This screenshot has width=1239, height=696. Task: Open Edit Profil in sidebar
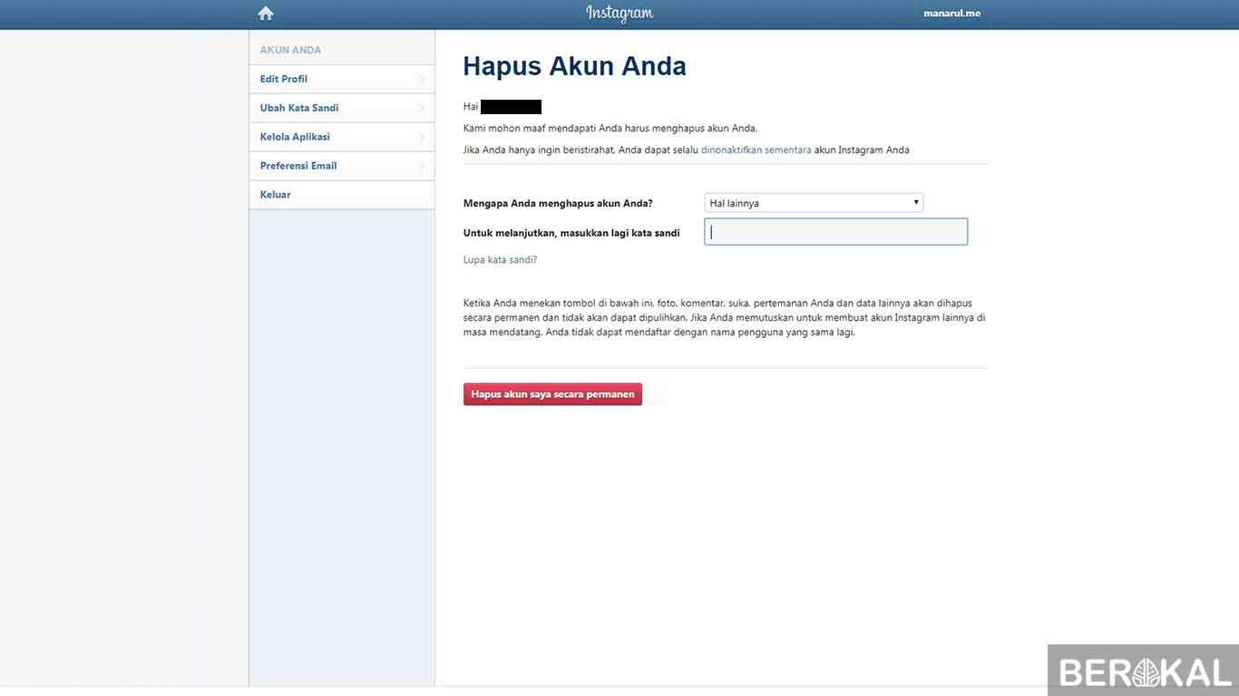click(342, 79)
